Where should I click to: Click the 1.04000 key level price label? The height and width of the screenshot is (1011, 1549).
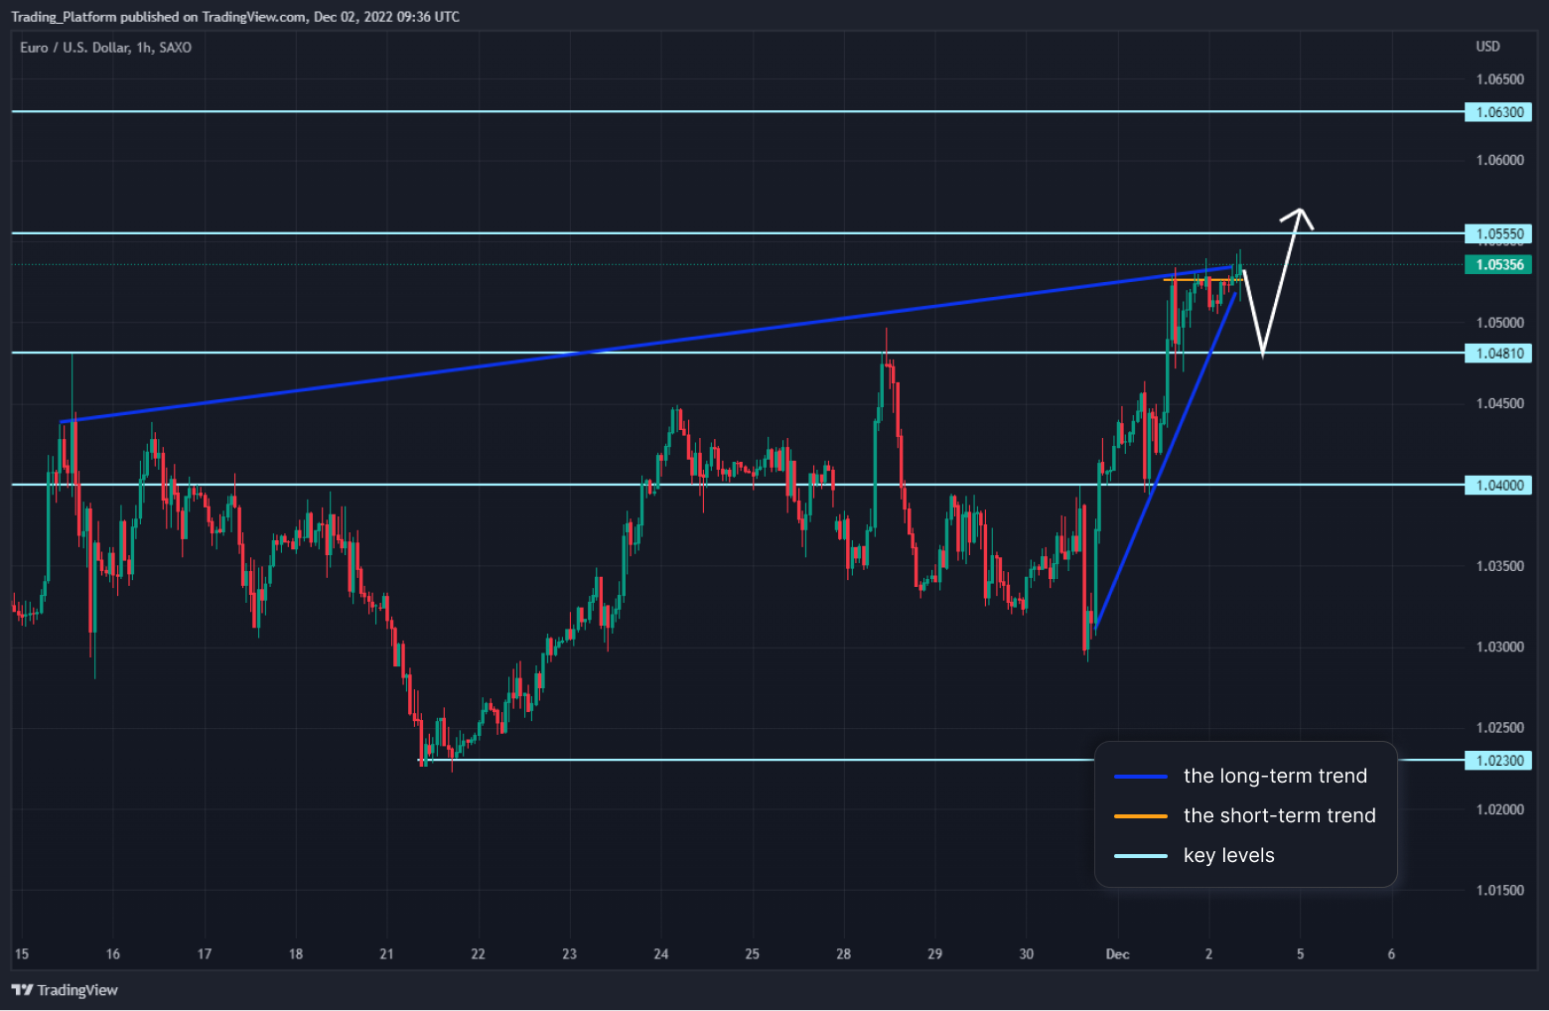[x=1498, y=486]
